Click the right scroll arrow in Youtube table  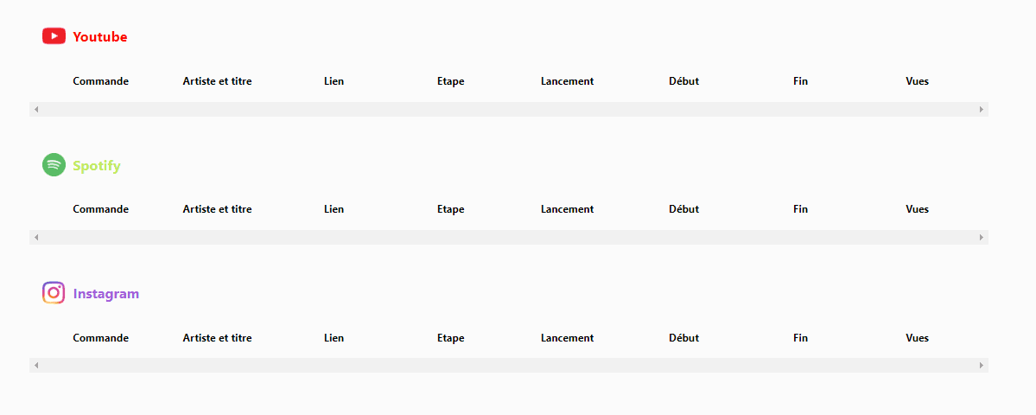[x=982, y=109]
